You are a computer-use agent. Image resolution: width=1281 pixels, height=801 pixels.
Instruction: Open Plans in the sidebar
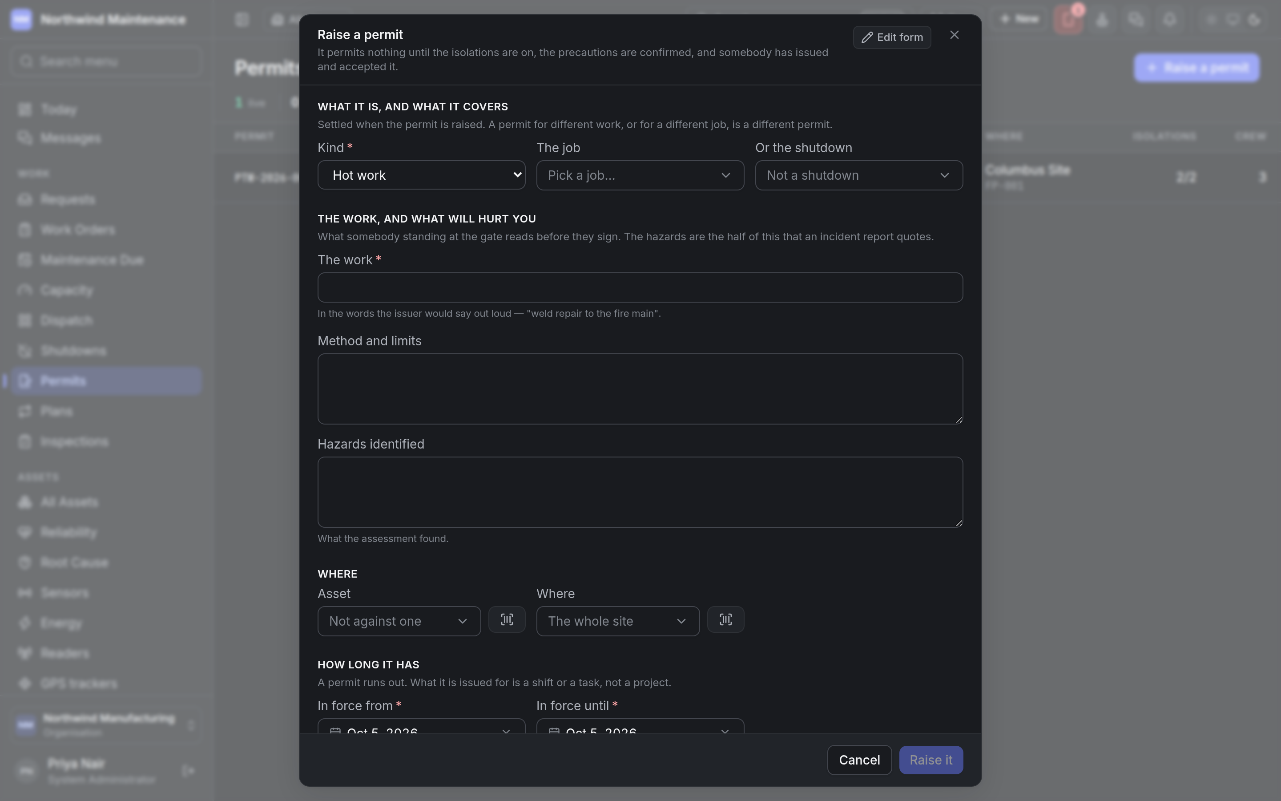106,411
